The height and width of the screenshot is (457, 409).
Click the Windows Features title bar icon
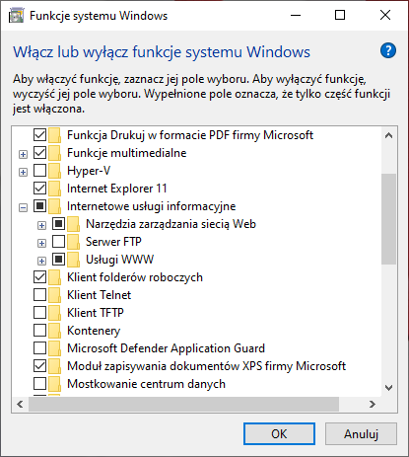pos(16,16)
